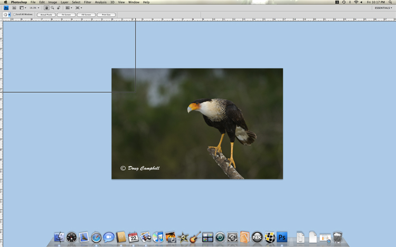The width and height of the screenshot is (396, 247).
Task: Enable Scroll All Windows checkbox
Action: click(x=14, y=15)
